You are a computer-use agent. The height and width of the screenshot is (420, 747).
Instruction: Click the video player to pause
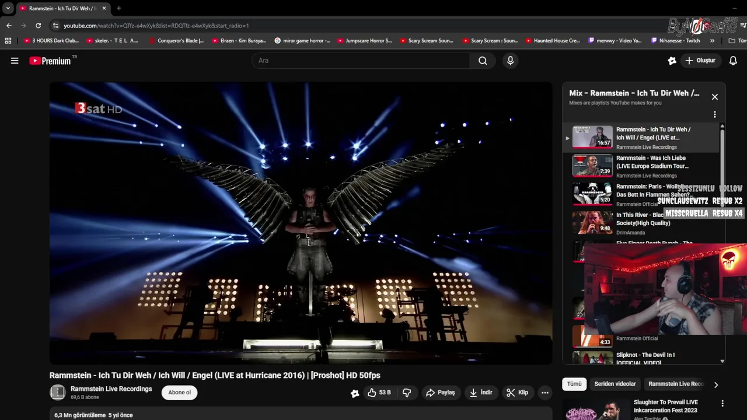301,223
